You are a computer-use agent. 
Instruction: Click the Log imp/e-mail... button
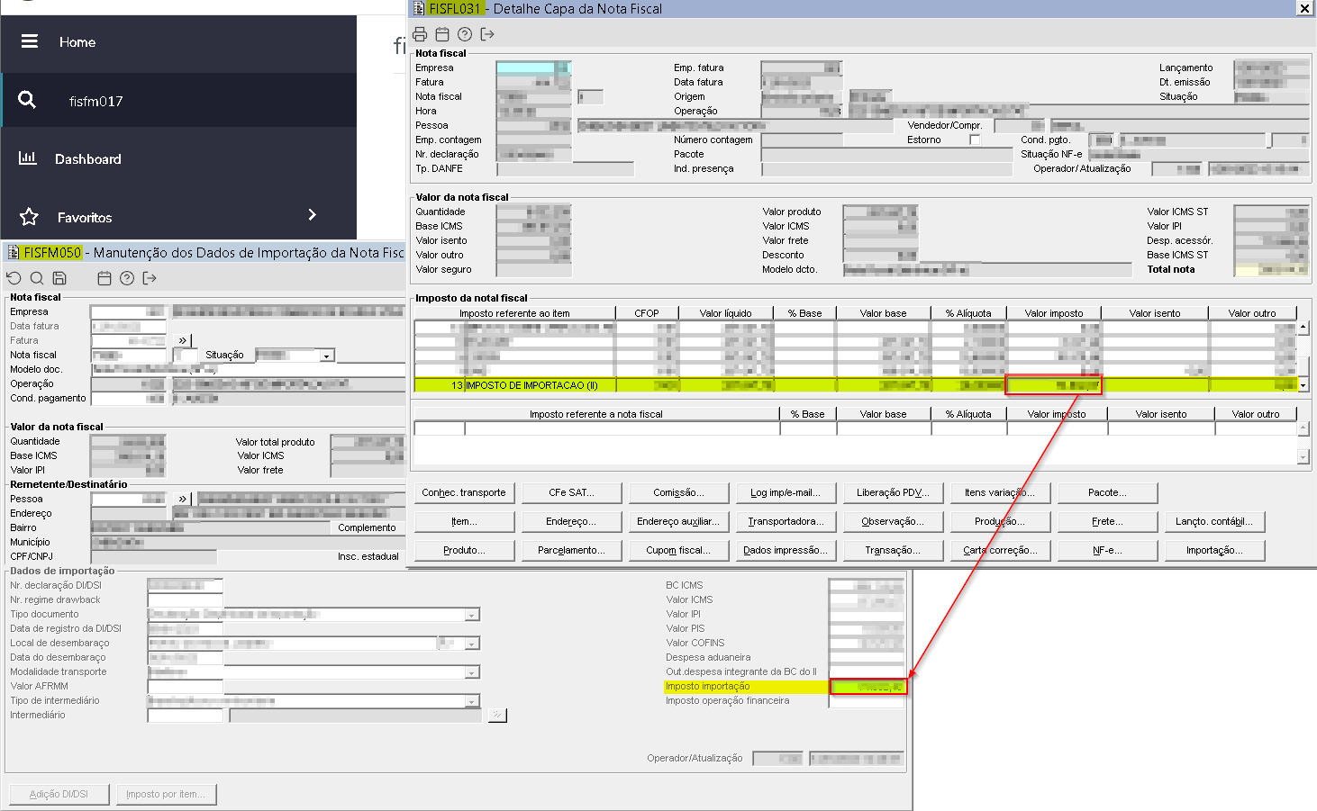(x=786, y=492)
